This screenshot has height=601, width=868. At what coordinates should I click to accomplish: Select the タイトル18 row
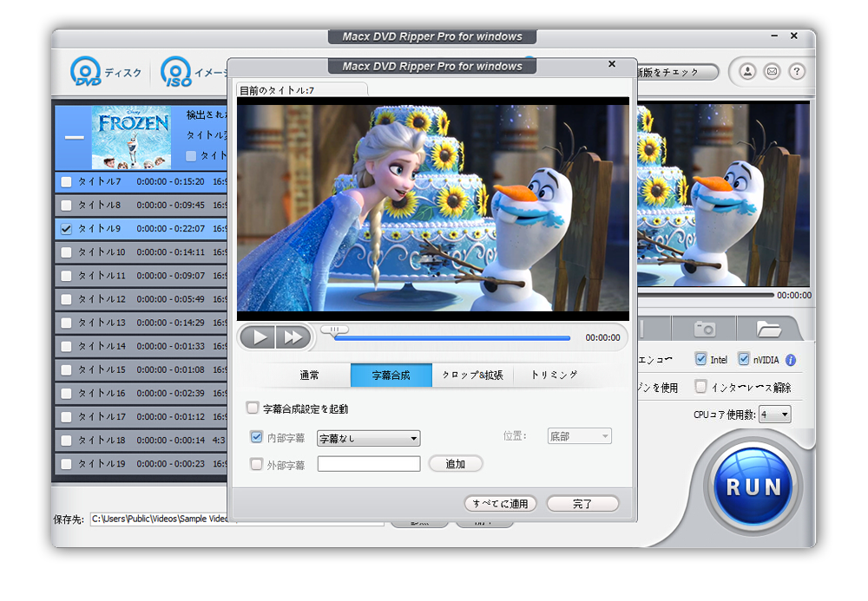tap(141, 441)
